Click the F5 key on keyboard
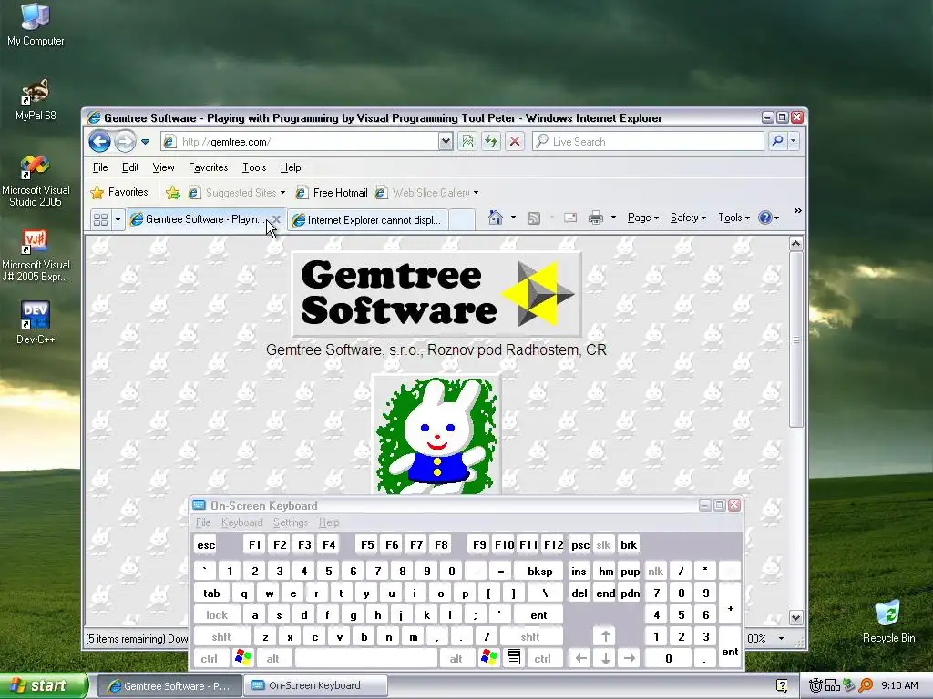 (367, 545)
